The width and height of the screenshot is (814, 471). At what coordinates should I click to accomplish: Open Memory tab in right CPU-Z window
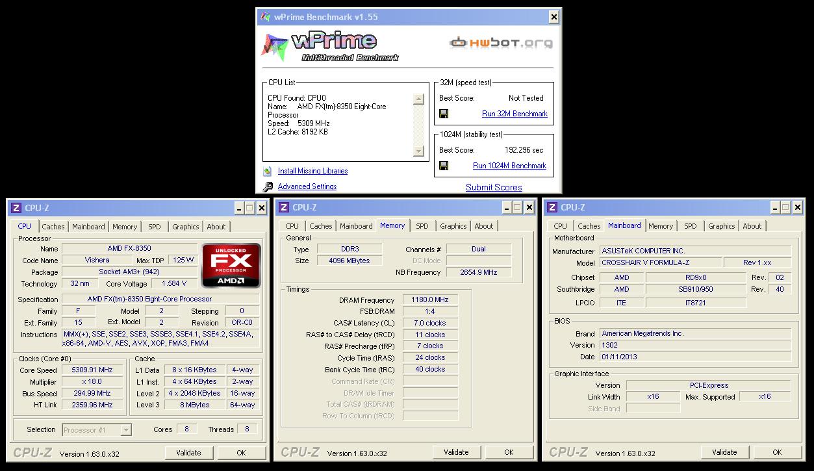click(661, 226)
